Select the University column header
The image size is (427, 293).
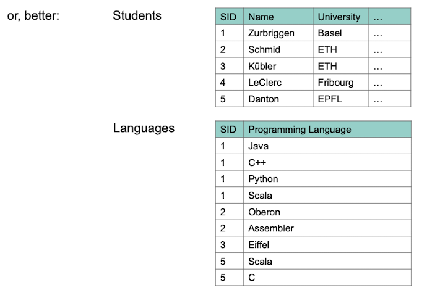tap(339, 17)
